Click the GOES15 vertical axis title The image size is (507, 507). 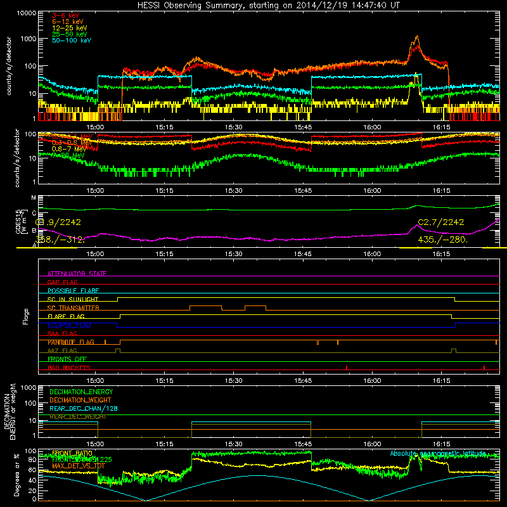tap(18, 222)
